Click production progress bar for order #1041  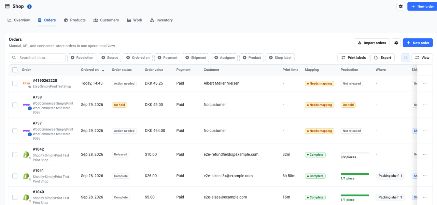point(355,174)
